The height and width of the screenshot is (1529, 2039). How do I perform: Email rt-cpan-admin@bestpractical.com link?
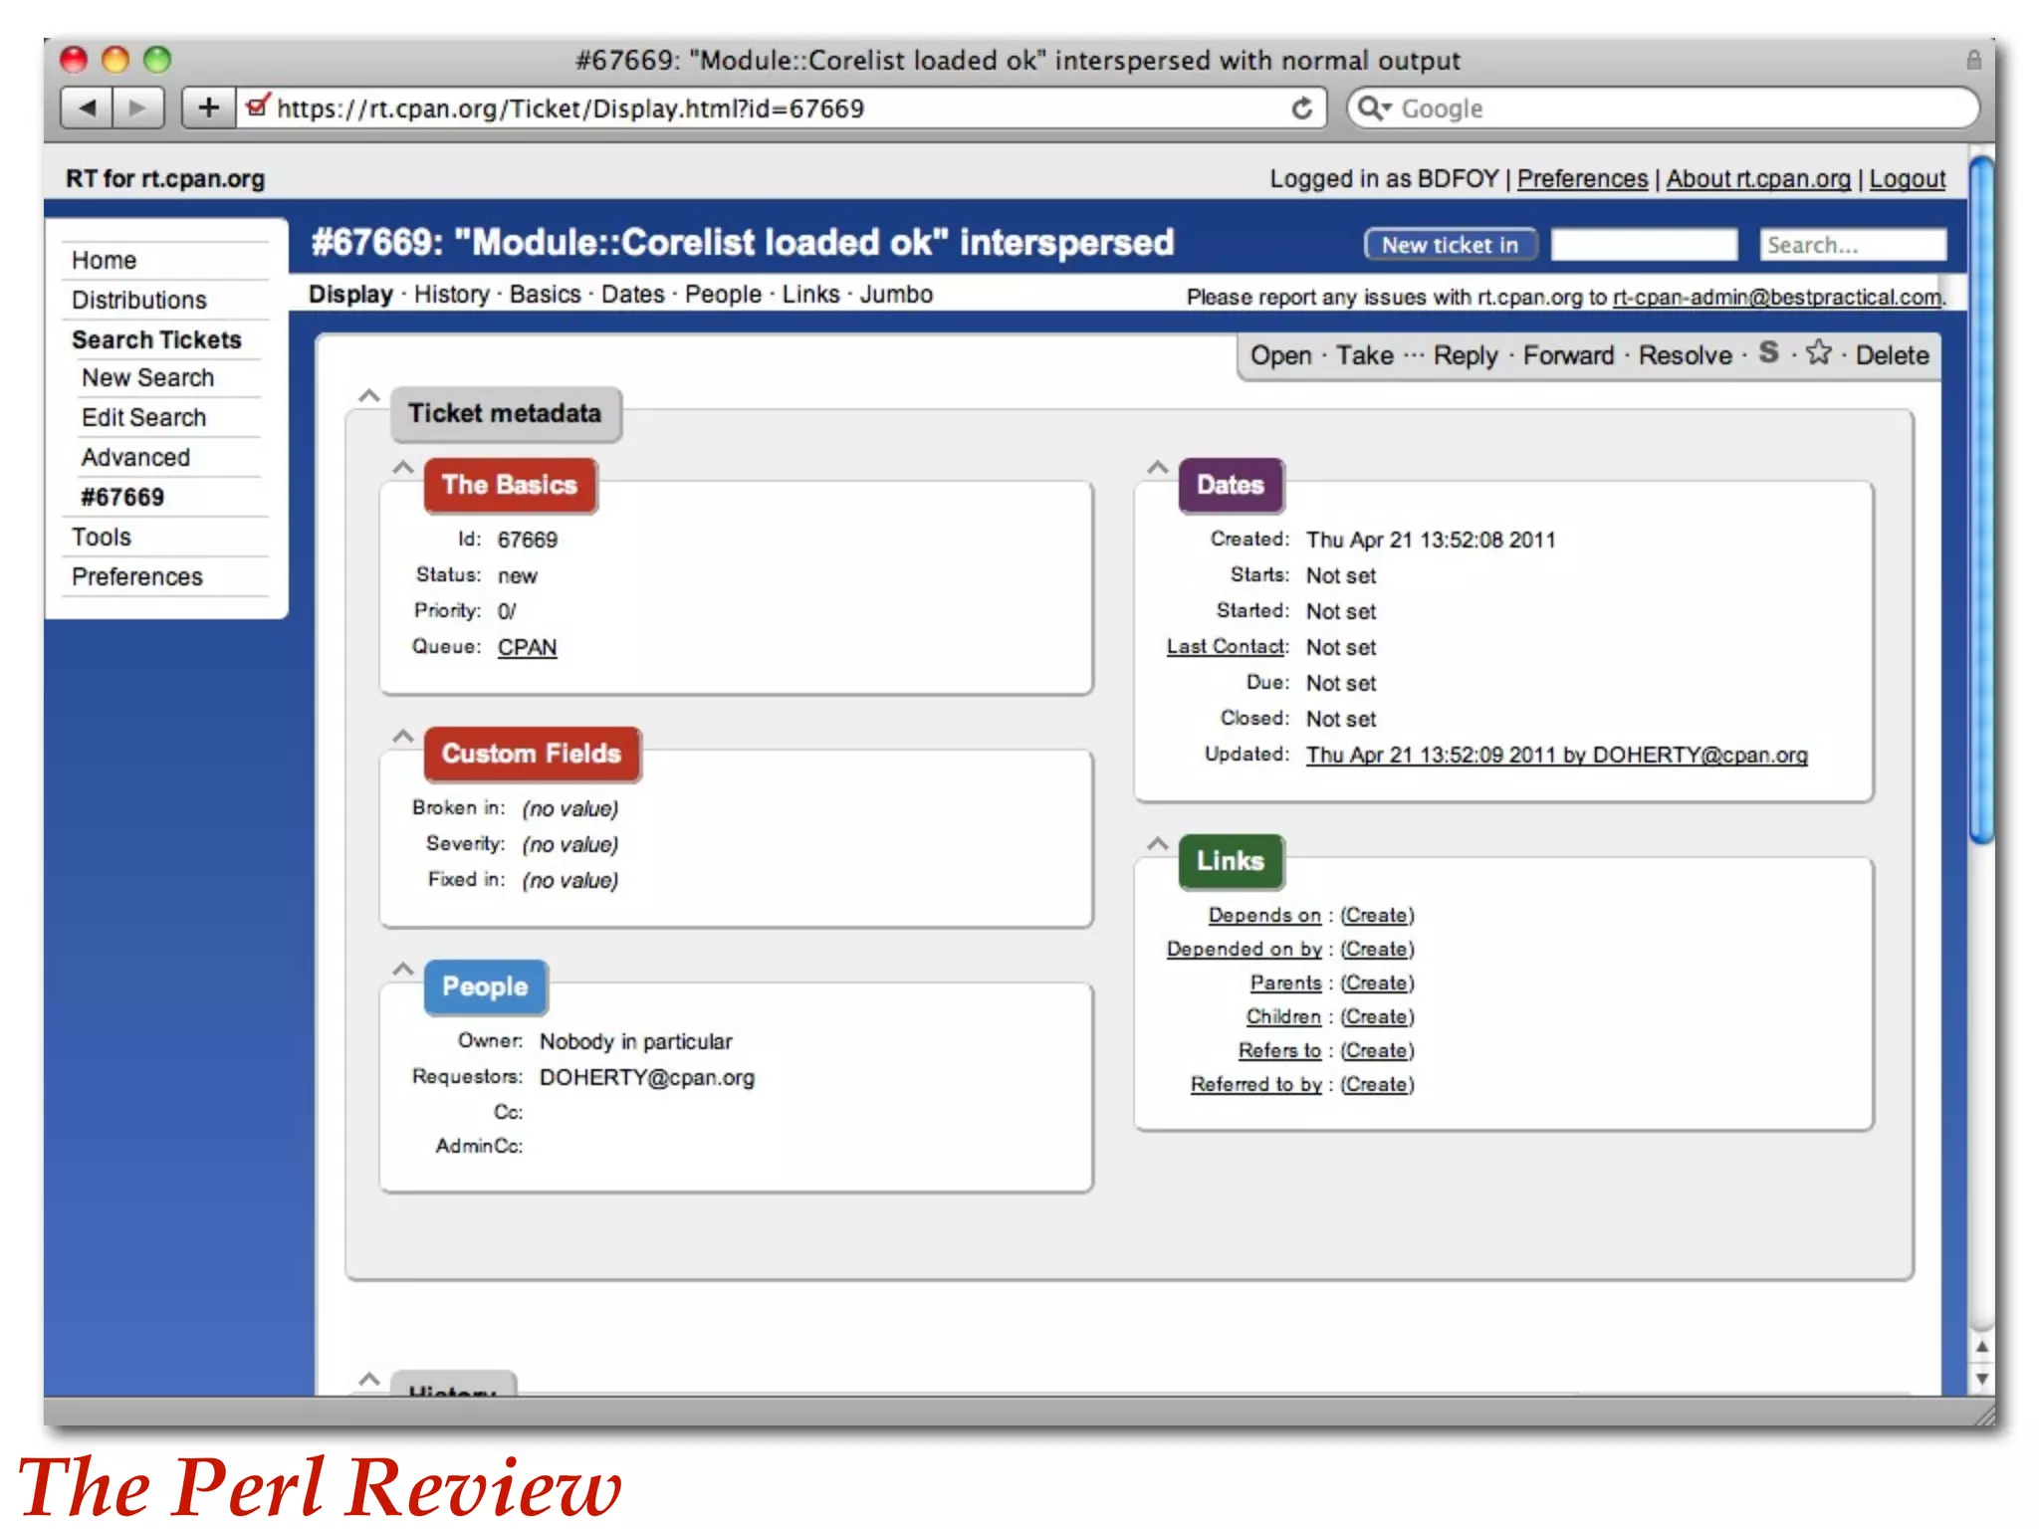point(1776,298)
